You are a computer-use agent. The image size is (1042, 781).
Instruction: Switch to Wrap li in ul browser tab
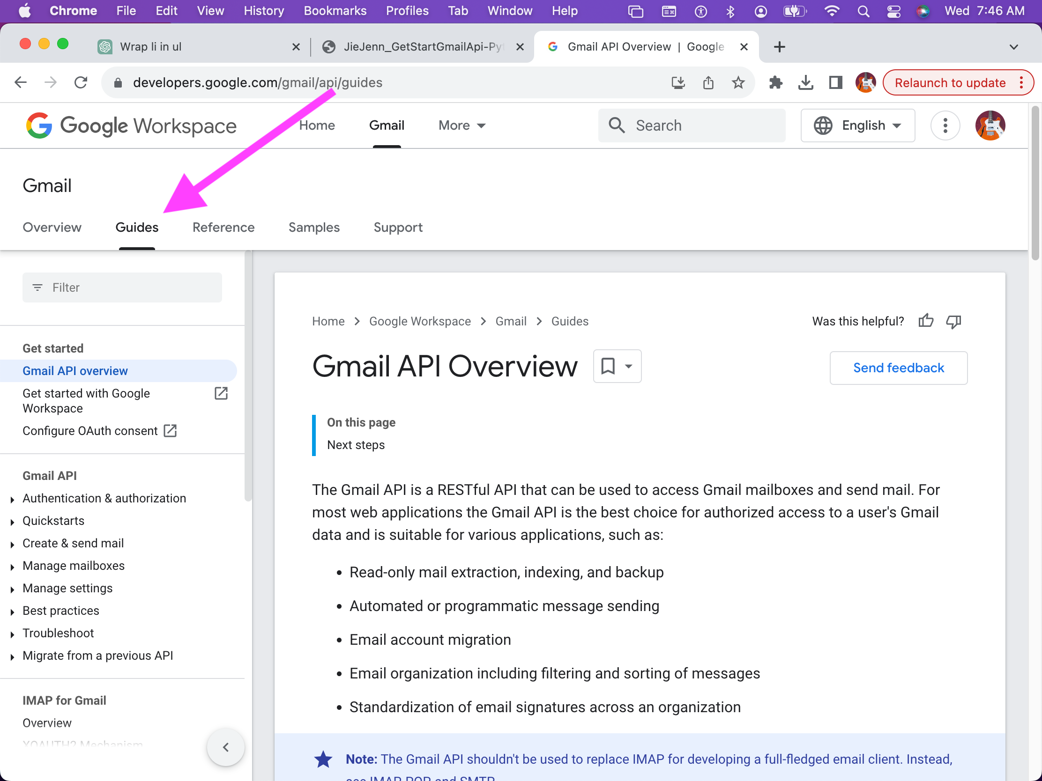pos(198,47)
